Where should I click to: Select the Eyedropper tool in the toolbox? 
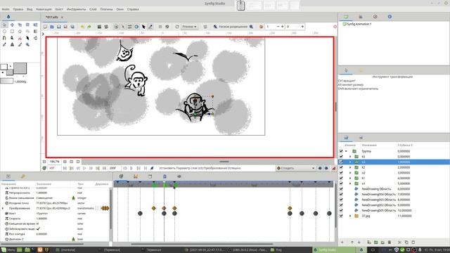pyautogui.click(x=4, y=44)
